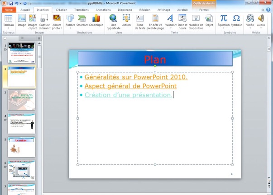The height and width of the screenshot is (195, 273).
Task: Switch to the Révision tab
Action: pos(145,10)
